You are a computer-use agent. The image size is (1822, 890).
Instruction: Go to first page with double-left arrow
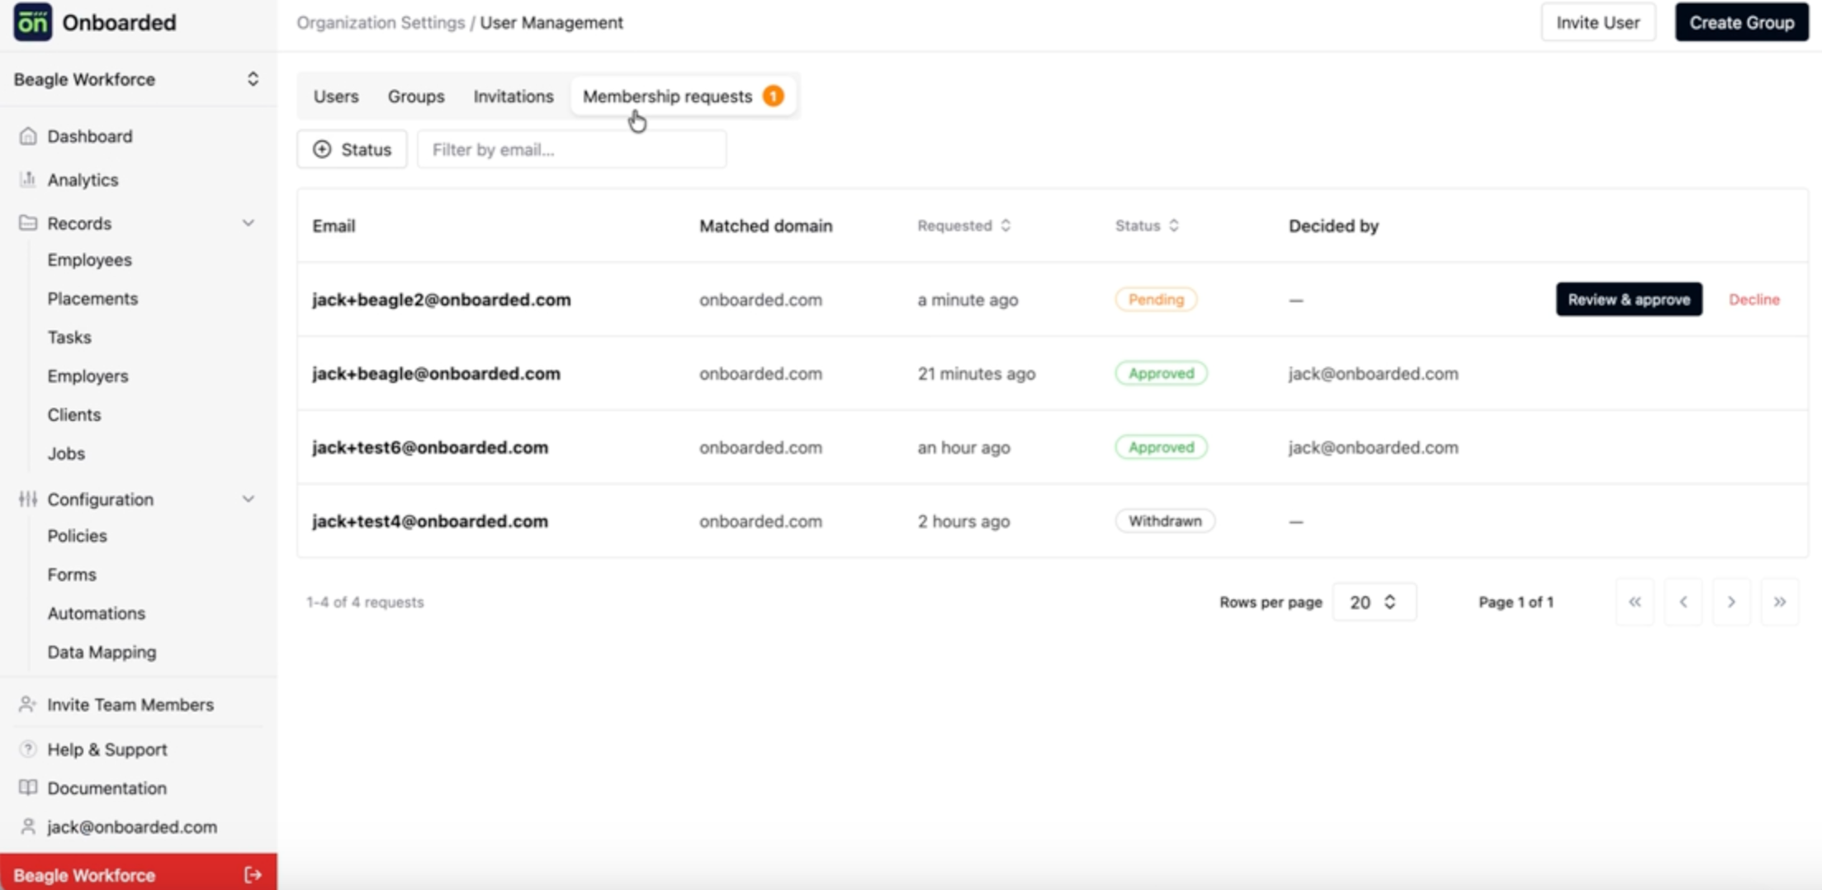click(x=1635, y=602)
